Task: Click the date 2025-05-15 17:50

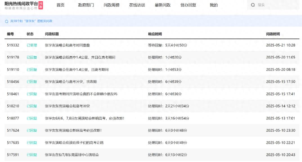Action: coord(281,82)
